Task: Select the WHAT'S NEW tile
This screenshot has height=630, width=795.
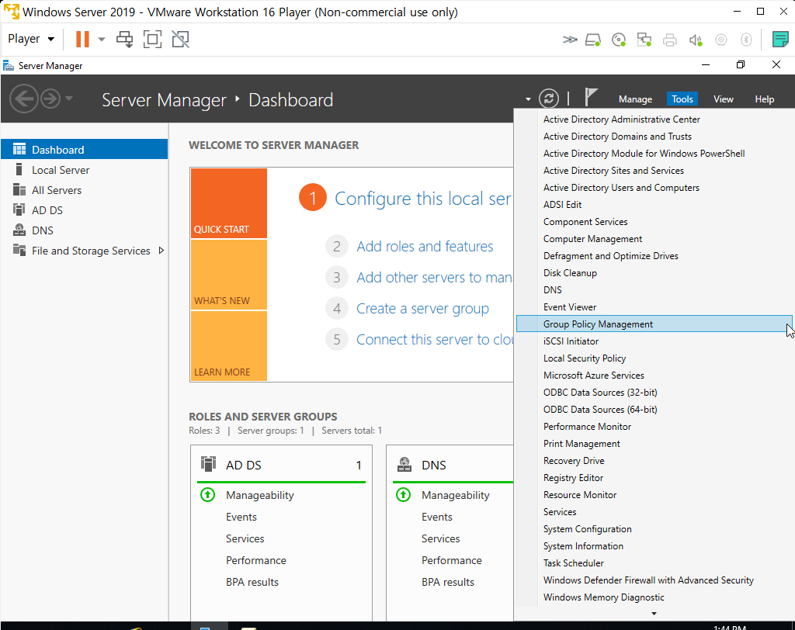Action: tap(229, 274)
